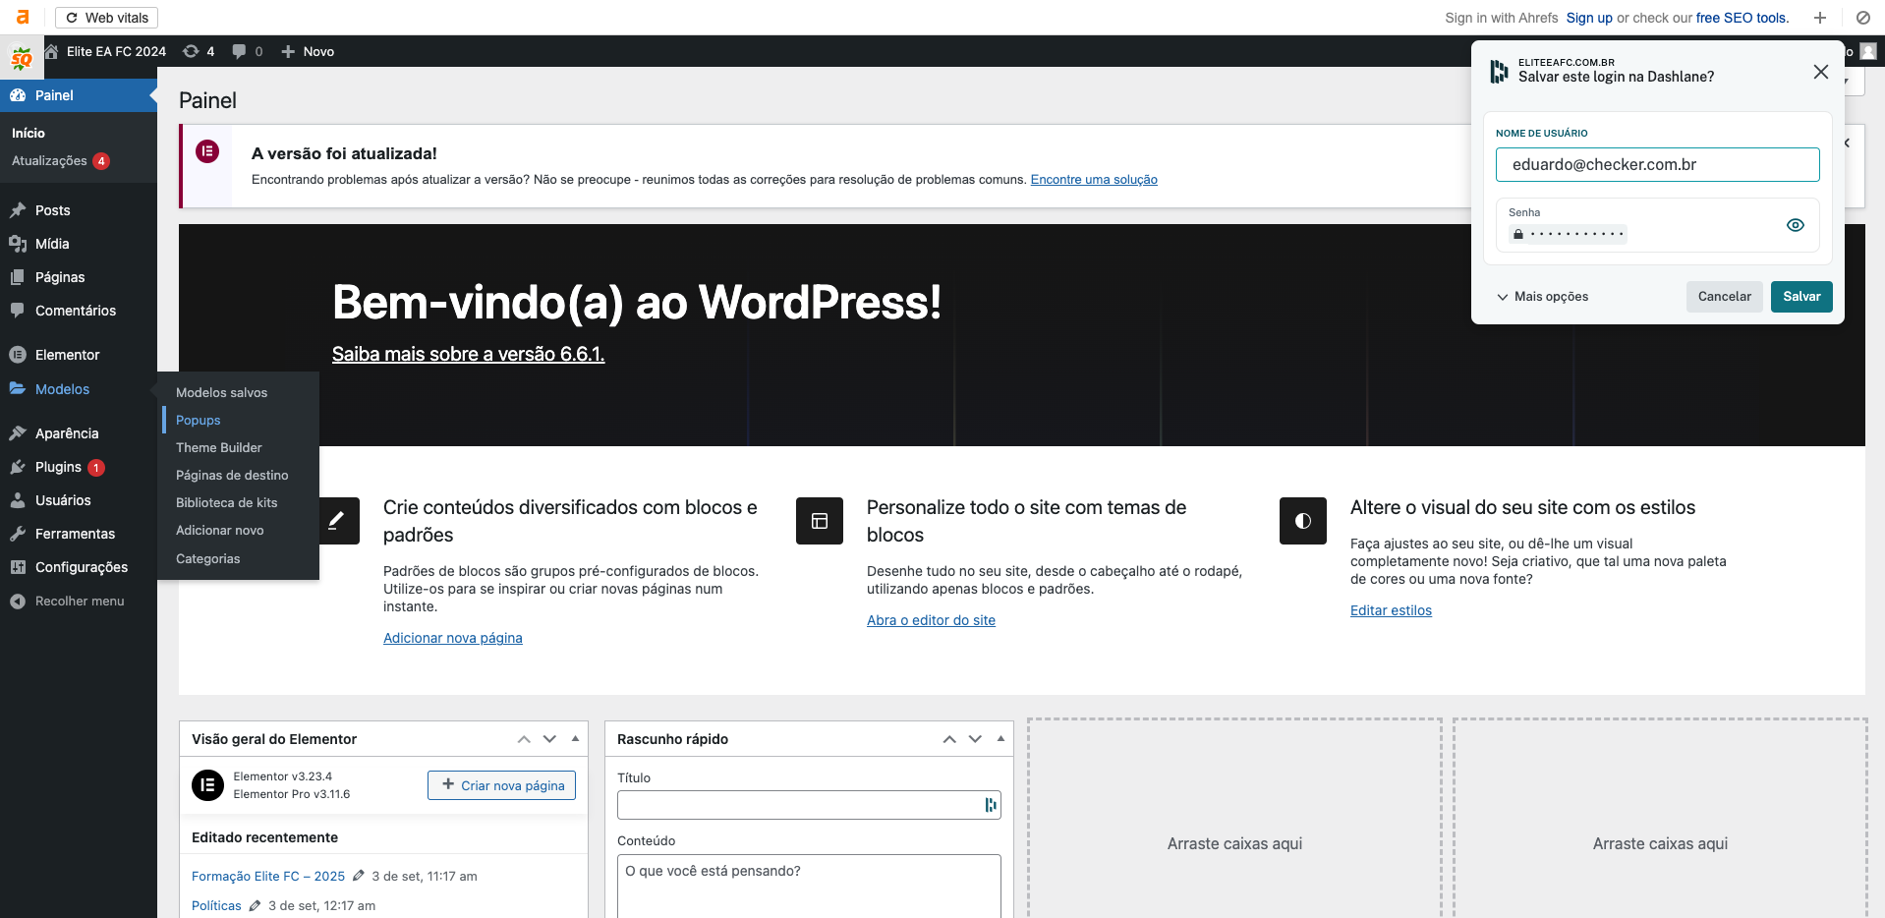The image size is (1885, 918).
Task: Click the Dashlane autofill icon in Título
Action: (x=990, y=805)
